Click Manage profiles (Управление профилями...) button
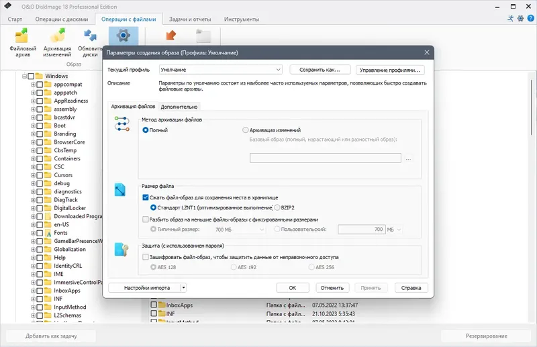This screenshot has height=347, width=537. [390, 70]
